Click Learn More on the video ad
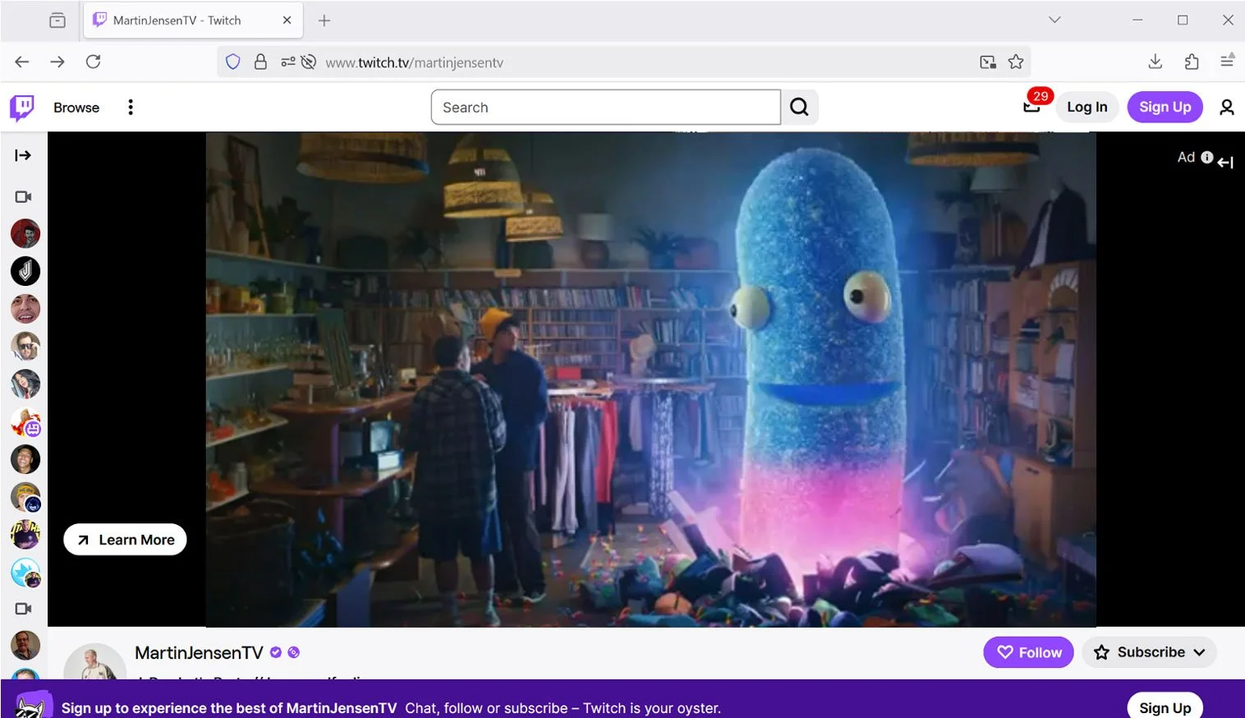The height and width of the screenshot is (718, 1245). click(x=125, y=540)
